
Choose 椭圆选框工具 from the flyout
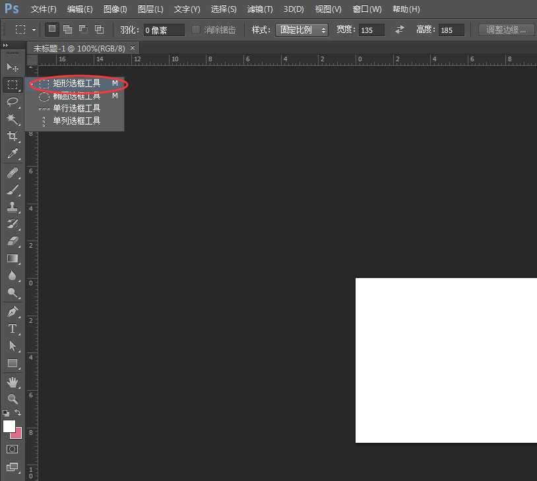coord(77,96)
